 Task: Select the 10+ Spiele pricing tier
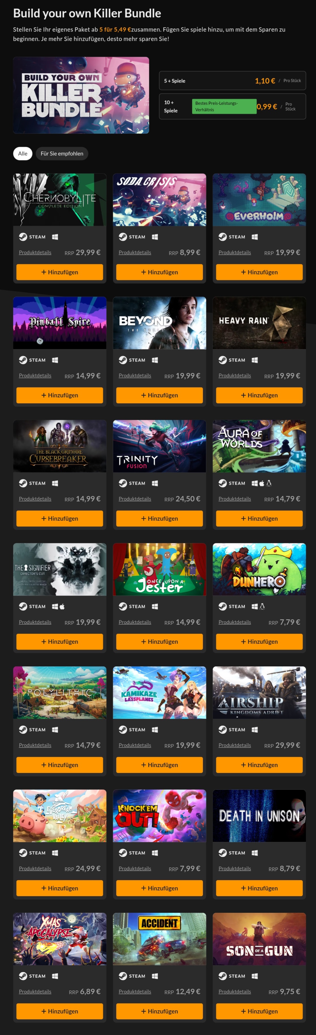click(232, 106)
